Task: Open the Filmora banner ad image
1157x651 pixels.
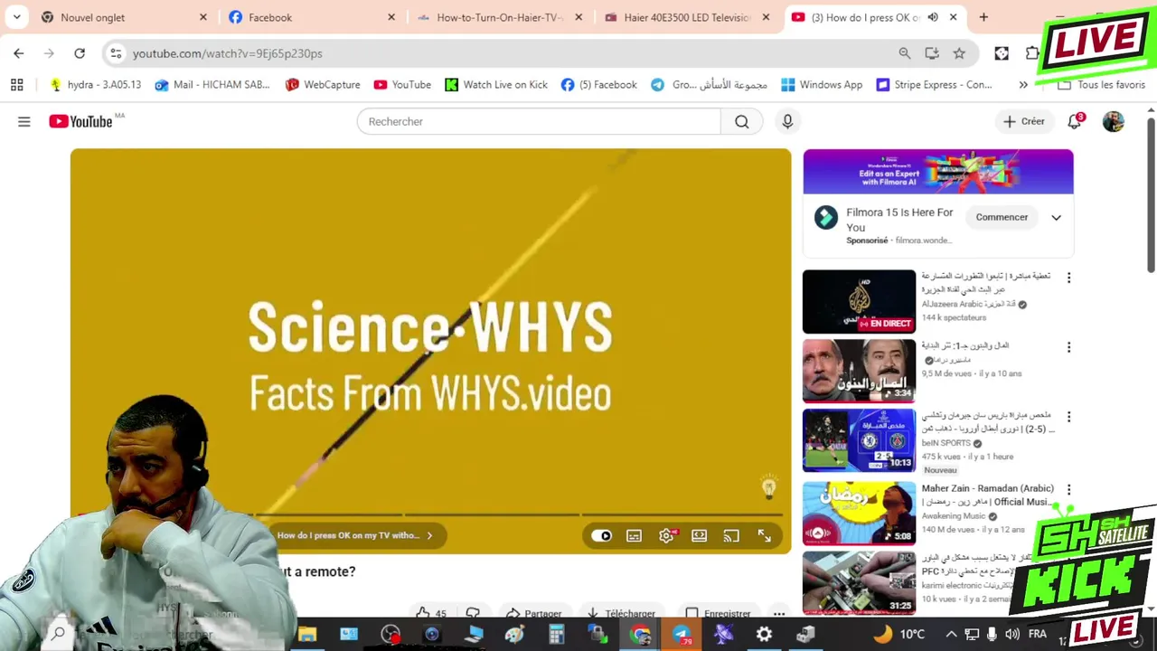Action: pyautogui.click(x=938, y=171)
